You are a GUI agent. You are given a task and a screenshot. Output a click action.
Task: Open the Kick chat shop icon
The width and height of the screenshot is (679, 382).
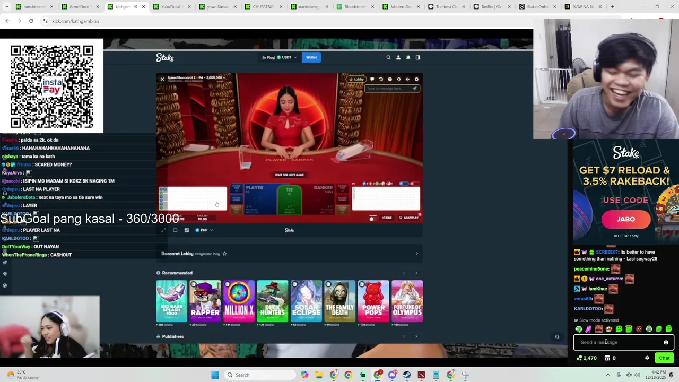click(607, 358)
